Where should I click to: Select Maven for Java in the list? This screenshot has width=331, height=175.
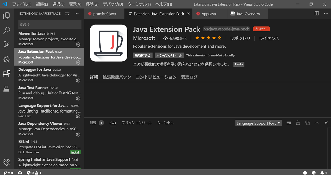(x=49, y=39)
